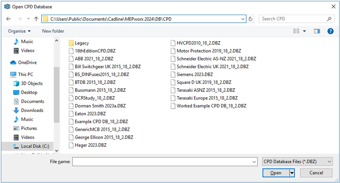Select Local Disk (C:) in navigation pane
This screenshot has width=340, height=183.
click(27, 146)
